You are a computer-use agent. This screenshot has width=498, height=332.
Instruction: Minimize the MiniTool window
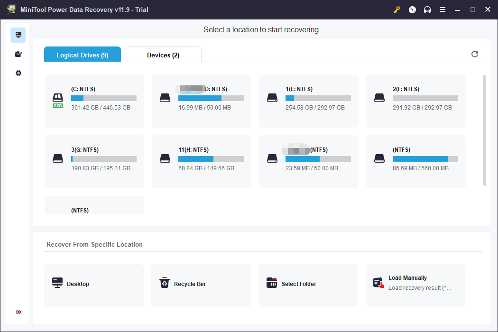[457, 10]
